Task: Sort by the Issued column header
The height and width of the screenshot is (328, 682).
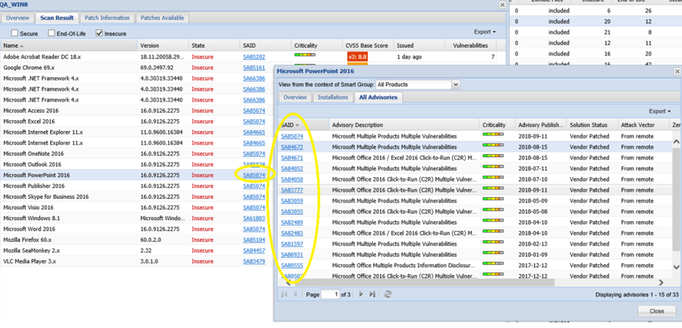Action: [x=420, y=45]
